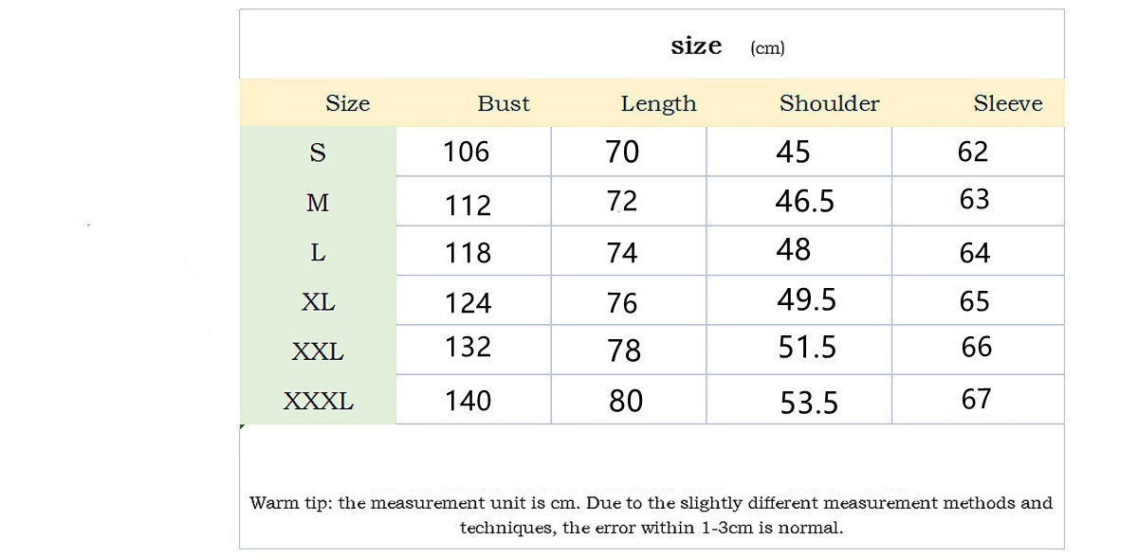Select the Size column header
This screenshot has width=1138, height=558.
pyautogui.click(x=347, y=103)
